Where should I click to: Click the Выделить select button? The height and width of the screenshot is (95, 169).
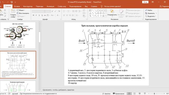[151, 16]
